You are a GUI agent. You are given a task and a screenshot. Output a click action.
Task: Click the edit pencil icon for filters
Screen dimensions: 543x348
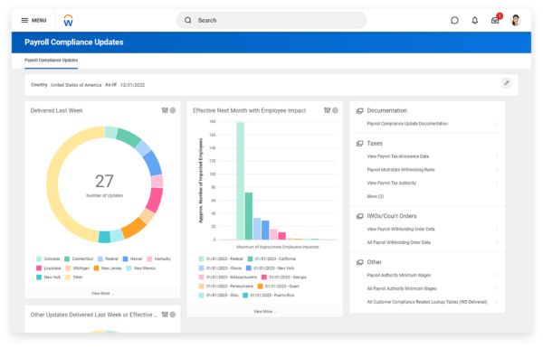coord(506,83)
